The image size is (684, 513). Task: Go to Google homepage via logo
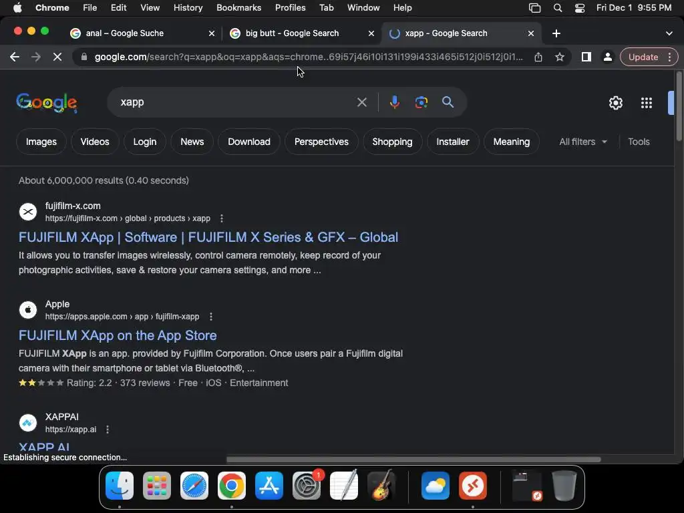point(47,103)
